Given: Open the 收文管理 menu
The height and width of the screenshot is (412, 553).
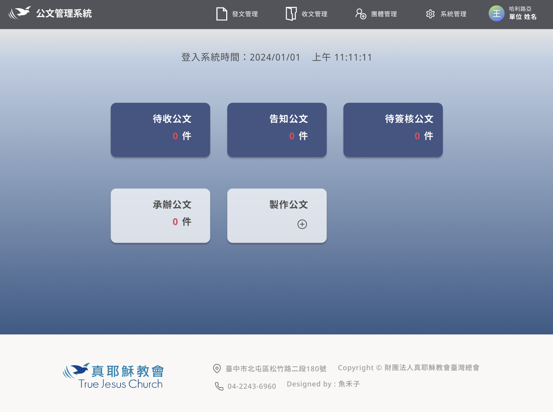Looking at the screenshot, I should 314,14.
